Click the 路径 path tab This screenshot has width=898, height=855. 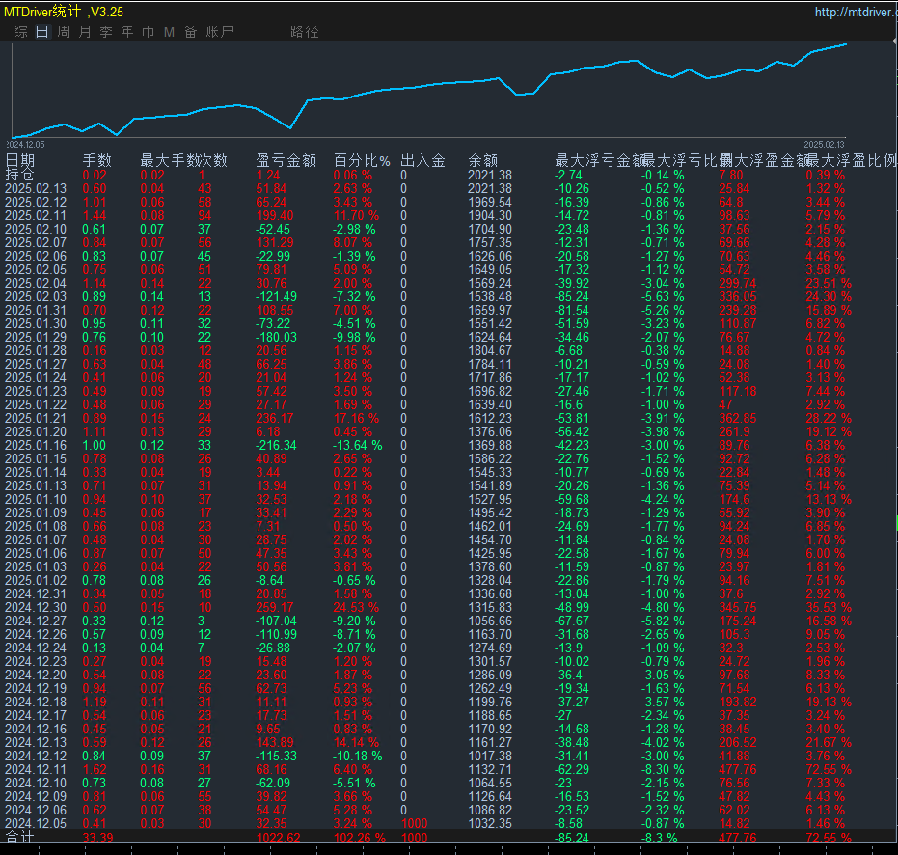(x=305, y=32)
